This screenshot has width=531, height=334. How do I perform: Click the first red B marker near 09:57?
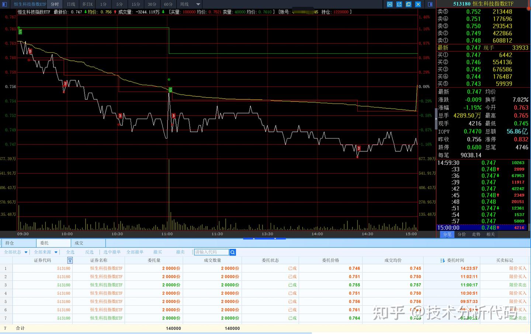point(30,51)
